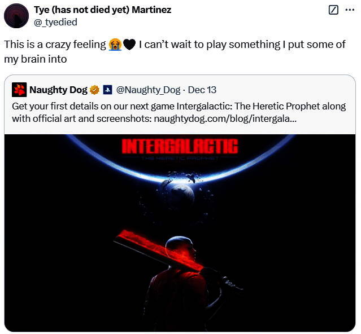Viewport: 361px width, 334px height.
Task: Click the Naughty Dog paw avatar
Action: point(19,90)
